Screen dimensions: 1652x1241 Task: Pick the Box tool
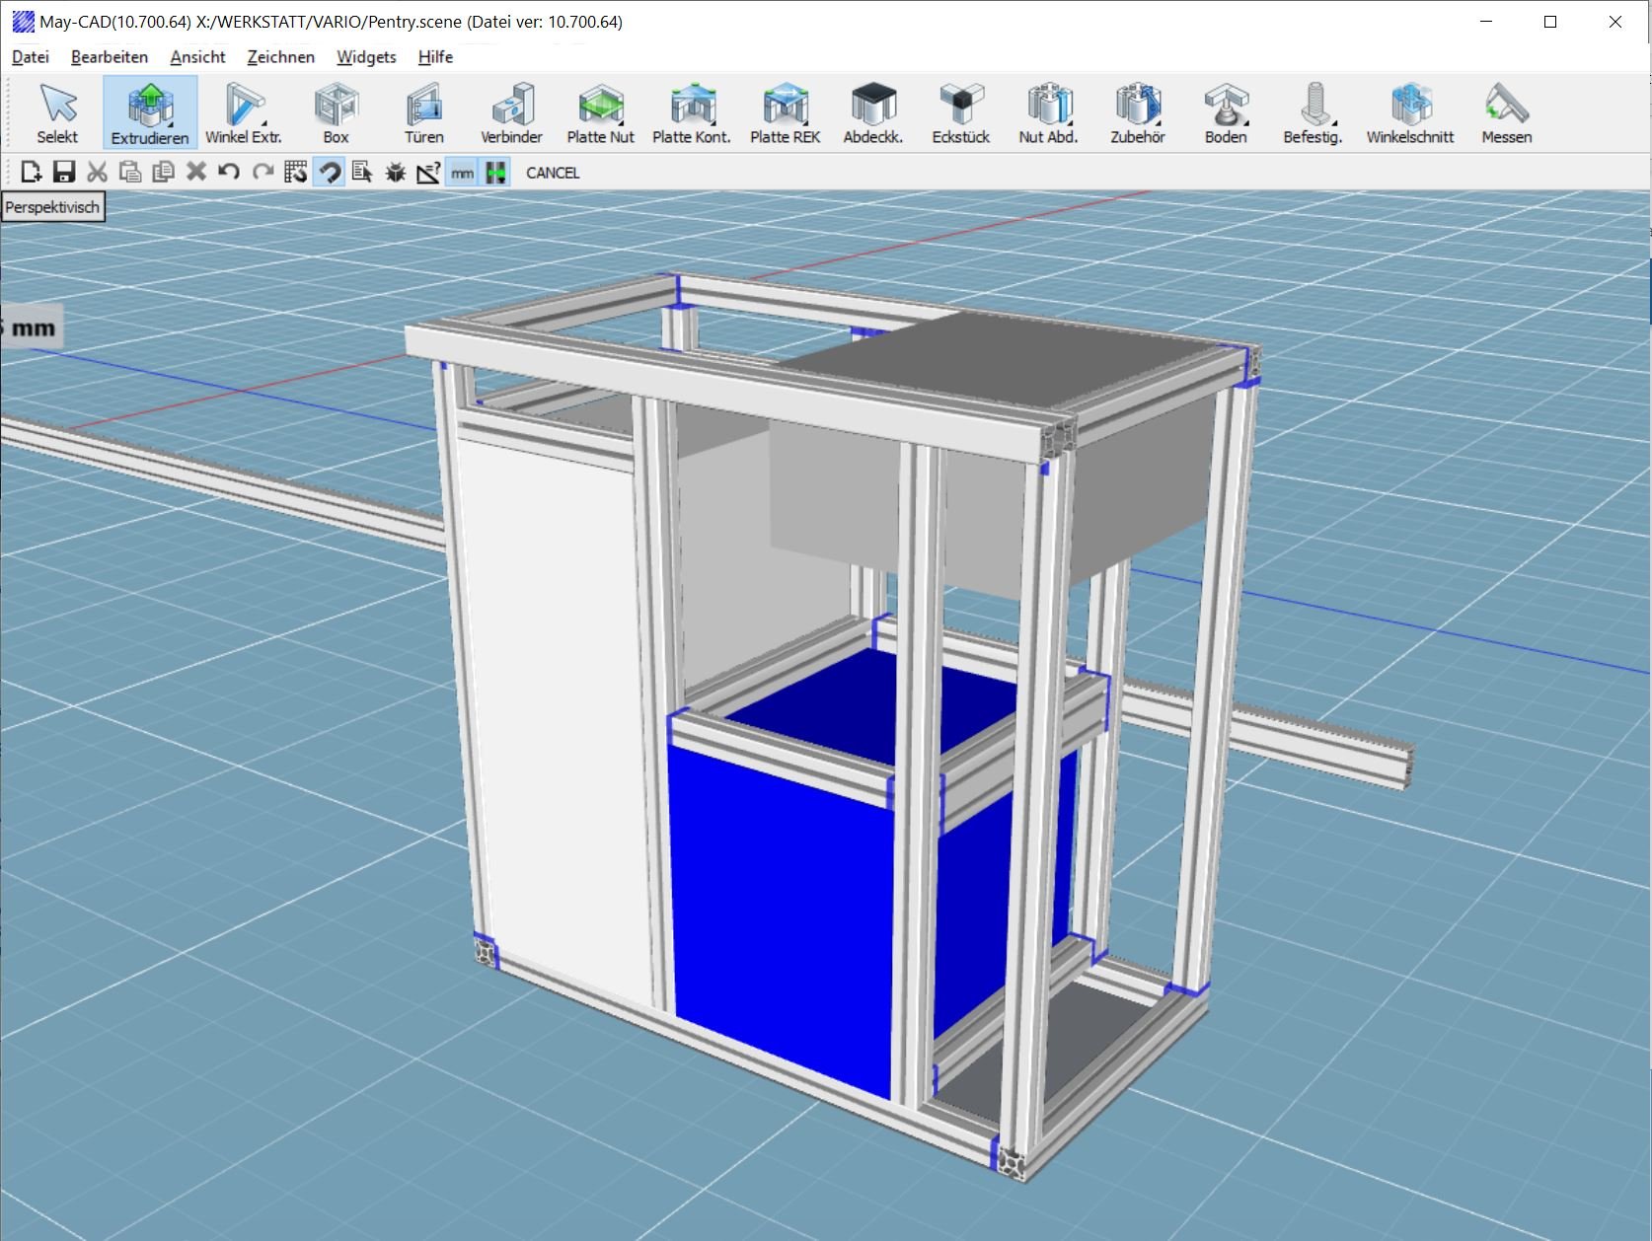(336, 113)
